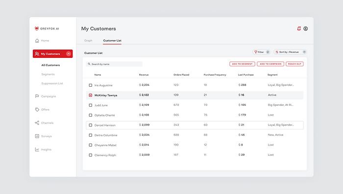Viewport: 343px width, 194px height.
Task: Open the Offers section
Action: 45,110
